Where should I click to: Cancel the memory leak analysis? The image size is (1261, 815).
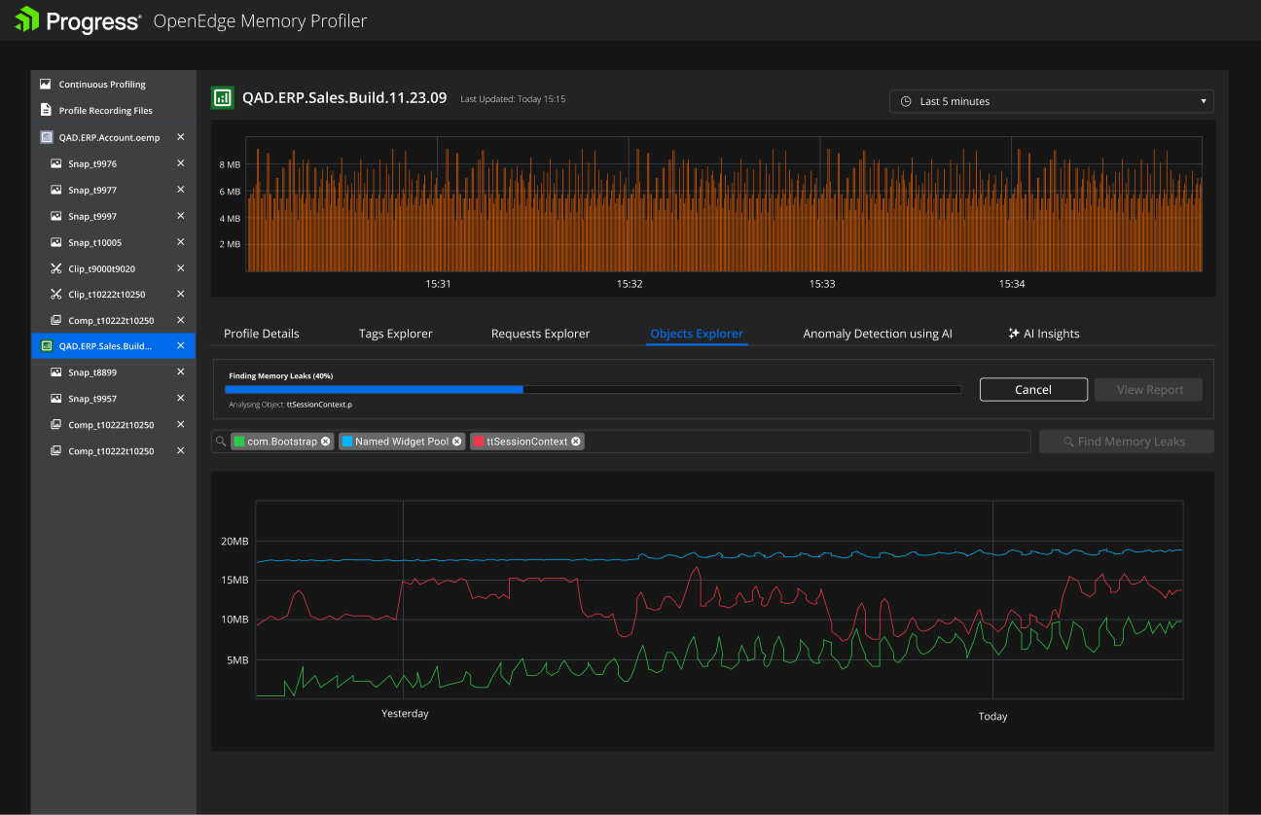tap(1033, 390)
